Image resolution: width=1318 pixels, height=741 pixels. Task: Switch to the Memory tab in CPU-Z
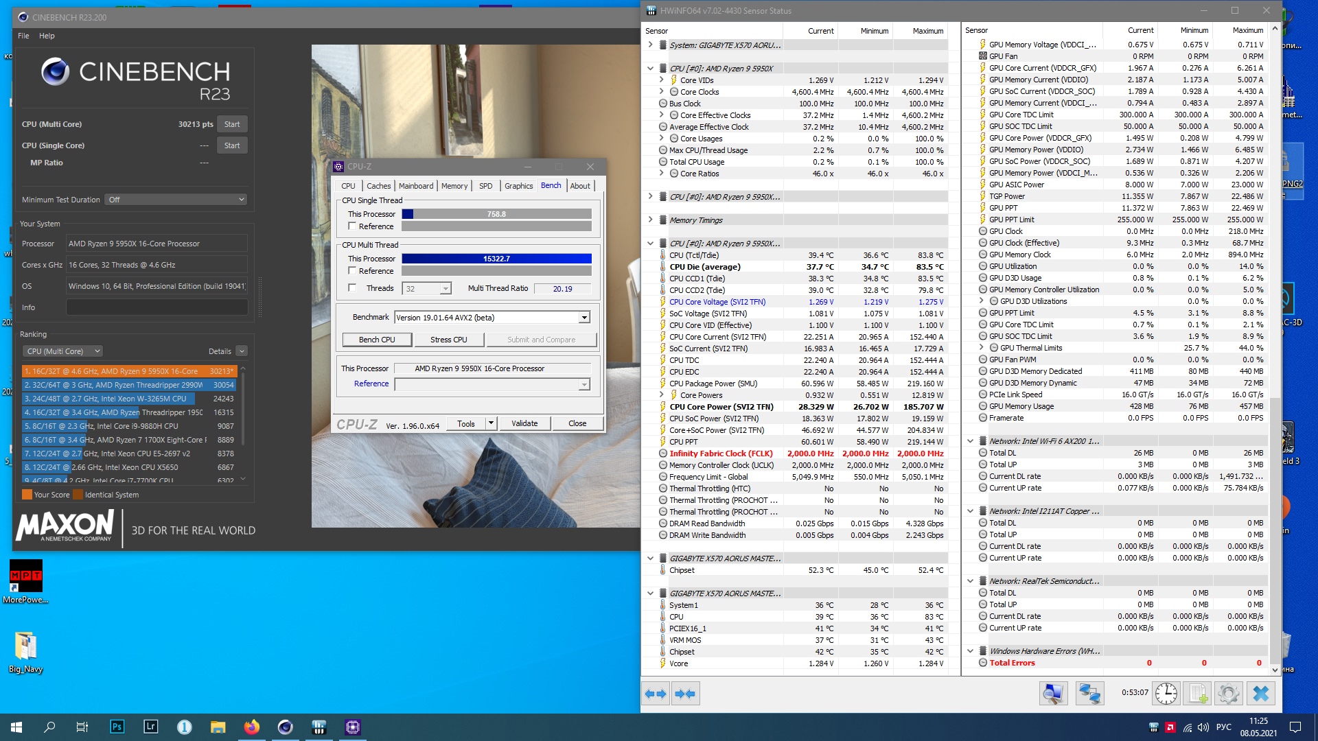[x=454, y=186]
